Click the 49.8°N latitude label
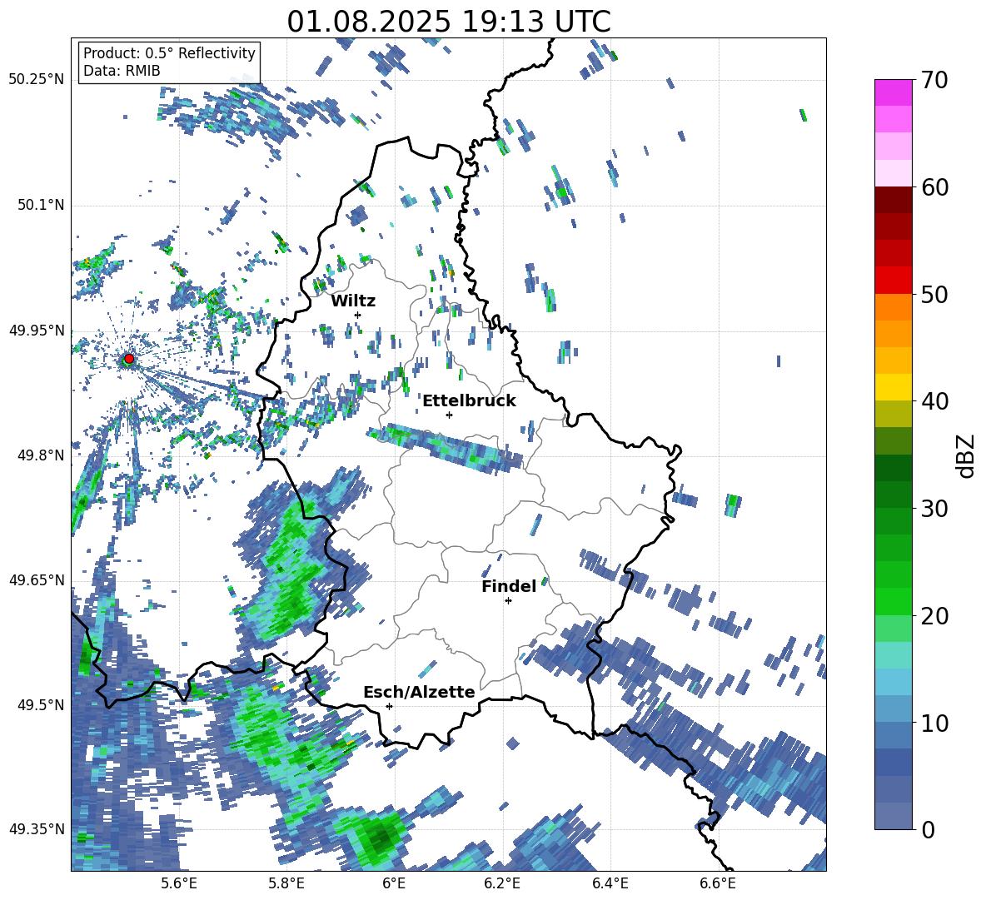This screenshot has height=900, width=986. (x=40, y=455)
